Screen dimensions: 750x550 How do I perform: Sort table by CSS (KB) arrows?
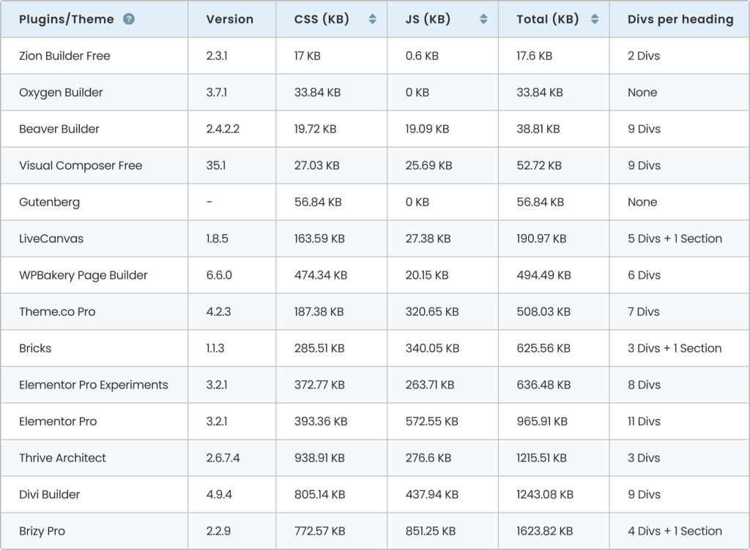tap(372, 20)
